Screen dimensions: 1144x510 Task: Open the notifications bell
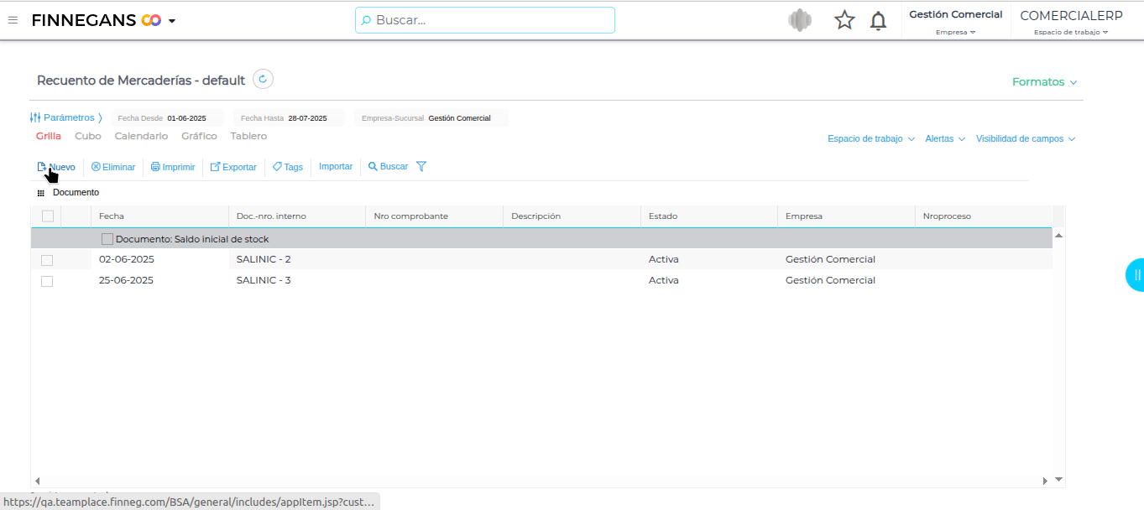coord(878,21)
